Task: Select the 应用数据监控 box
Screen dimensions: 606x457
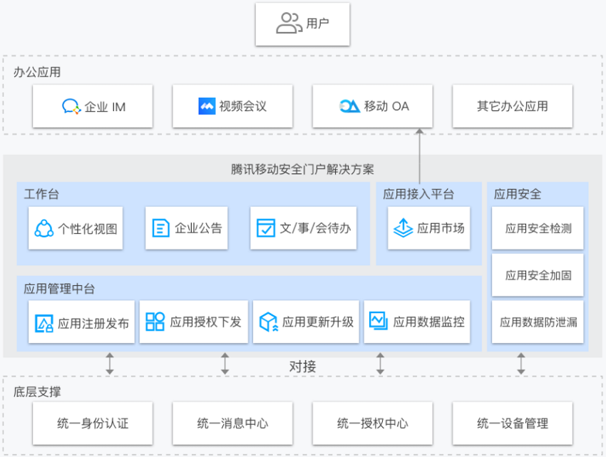Action: [417, 322]
